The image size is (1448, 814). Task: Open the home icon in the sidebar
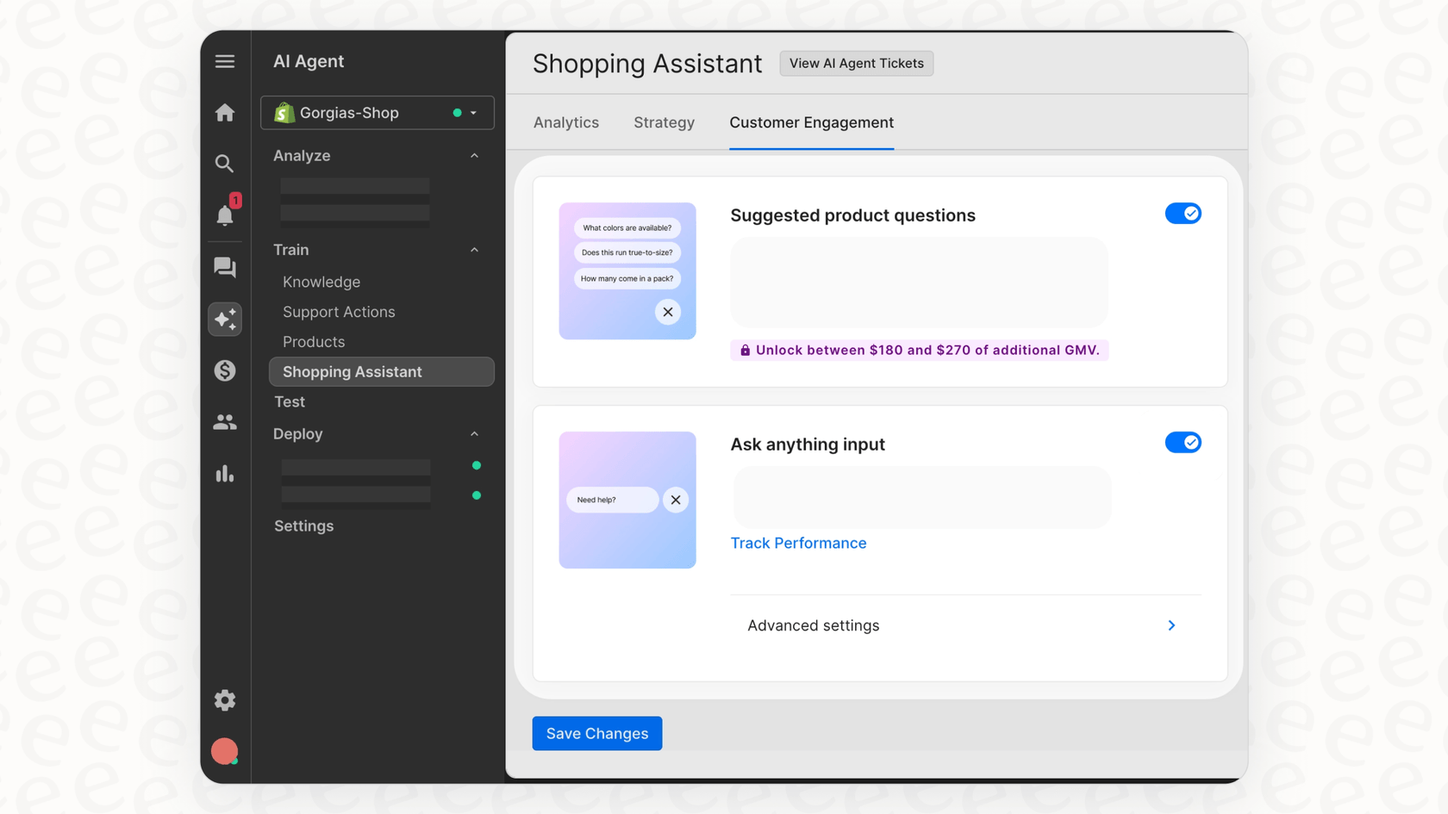click(x=225, y=112)
